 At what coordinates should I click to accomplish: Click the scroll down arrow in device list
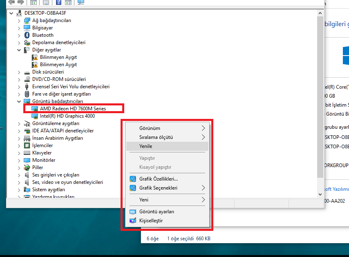pos(320,194)
